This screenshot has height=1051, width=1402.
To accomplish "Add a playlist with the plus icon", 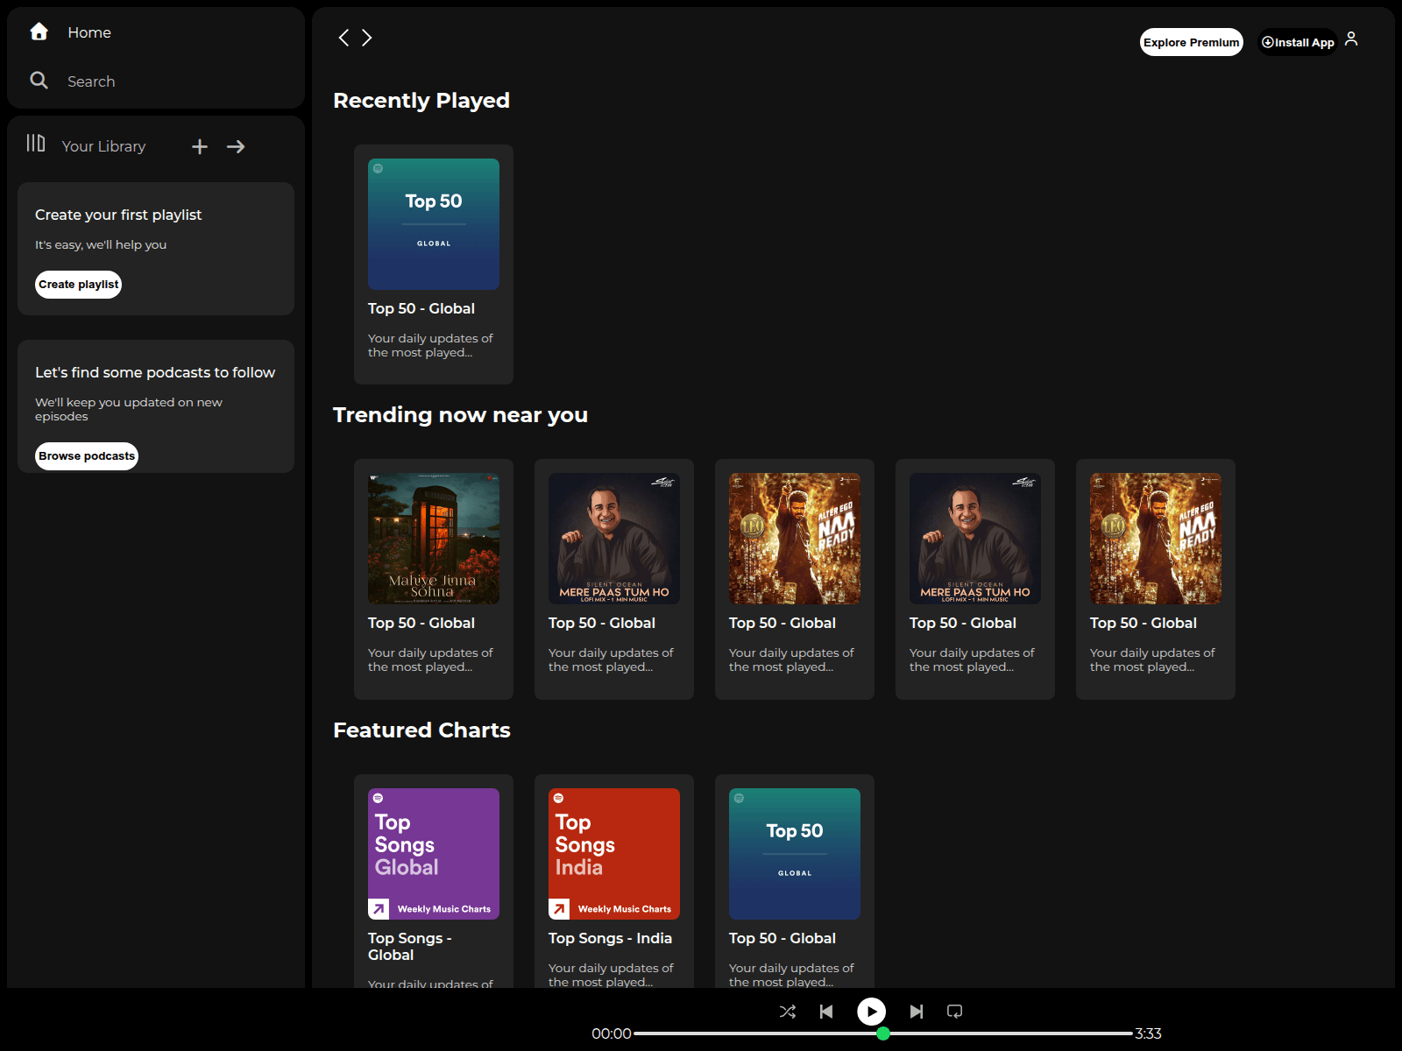I will [x=200, y=147].
